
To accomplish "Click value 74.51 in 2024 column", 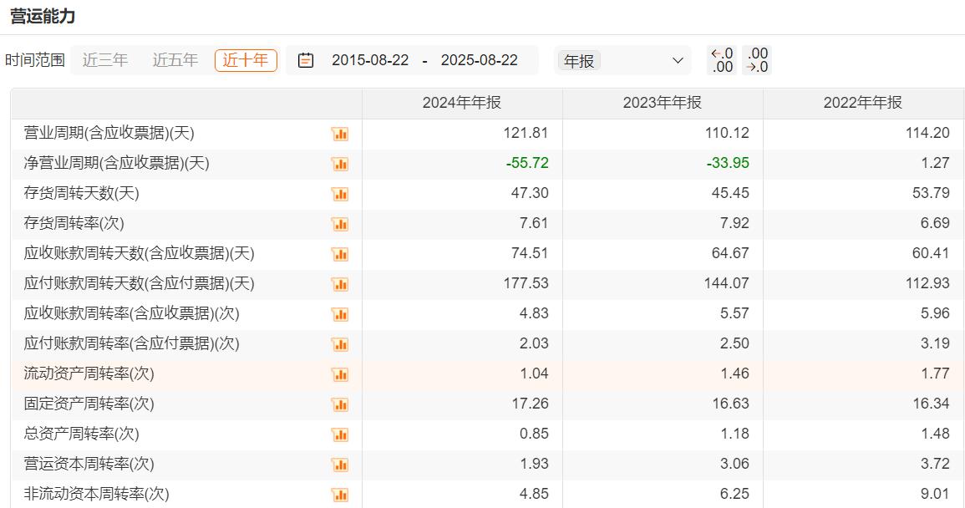I will click(529, 253).
